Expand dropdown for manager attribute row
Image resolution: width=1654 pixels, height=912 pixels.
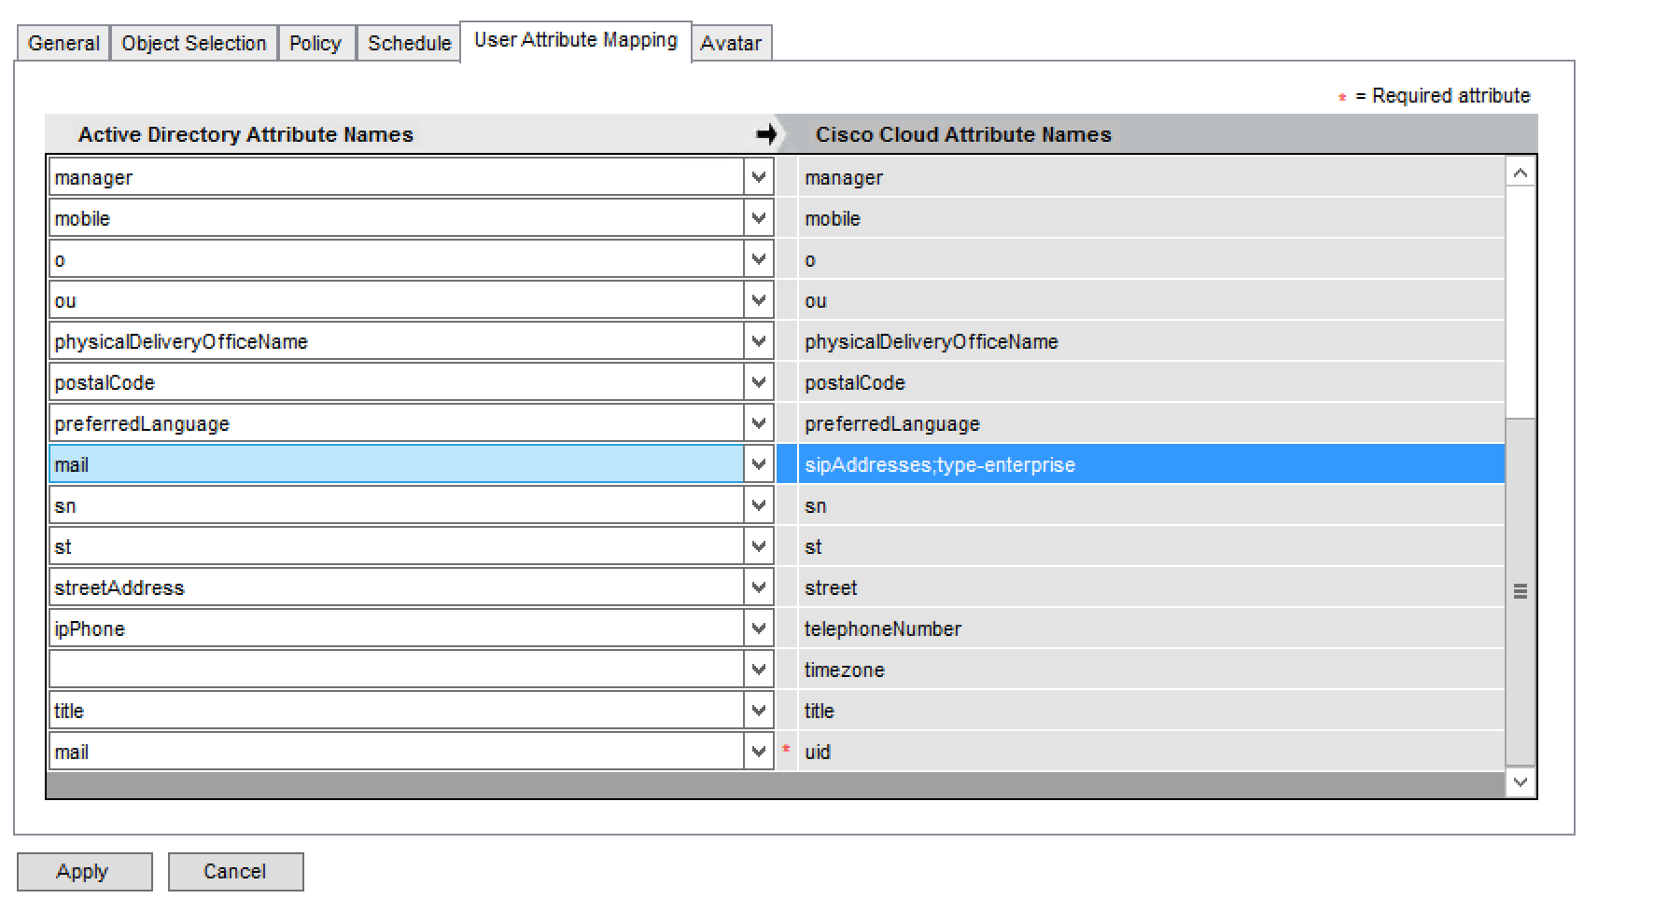759,176
